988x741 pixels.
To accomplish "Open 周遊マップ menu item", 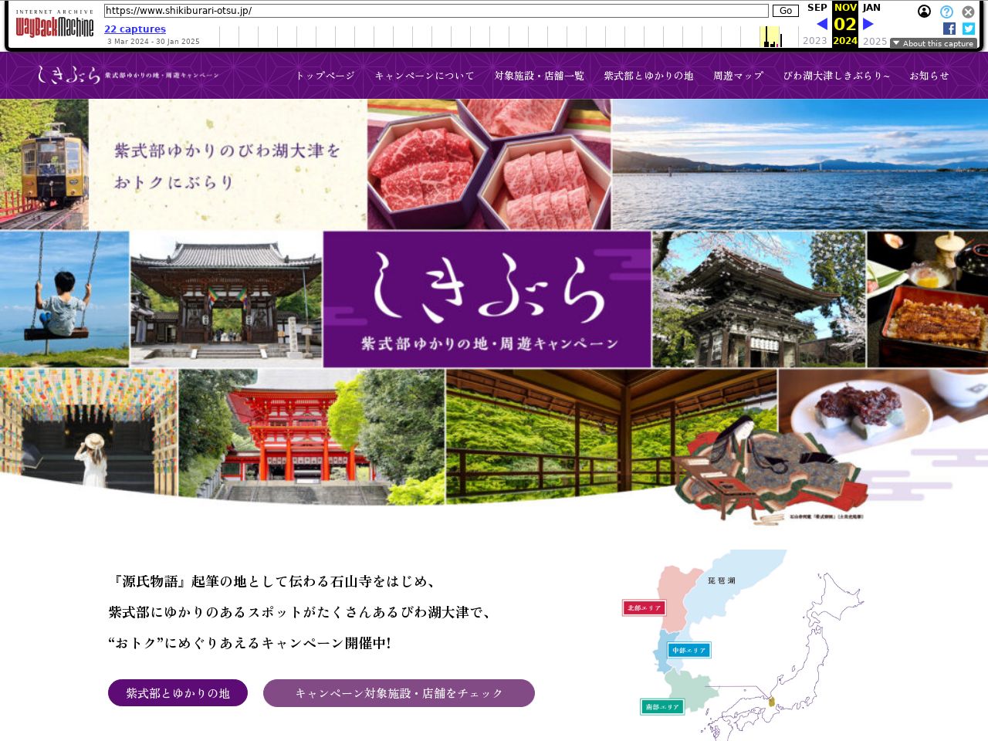I will tap(739, 76).
